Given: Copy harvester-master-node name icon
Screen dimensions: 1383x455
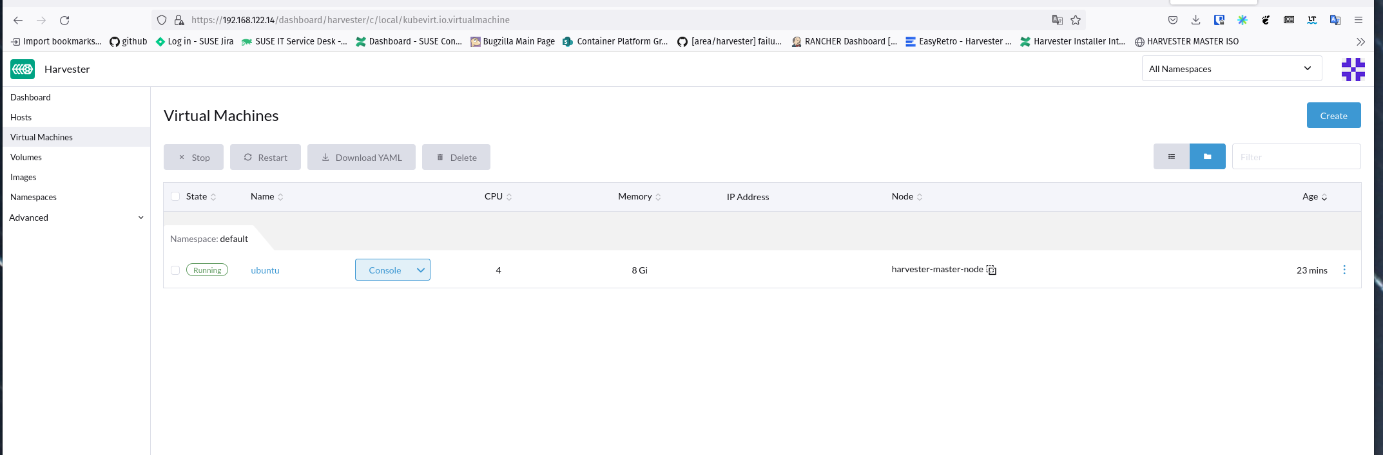Looking at the screenshot, I should point(992,270).
